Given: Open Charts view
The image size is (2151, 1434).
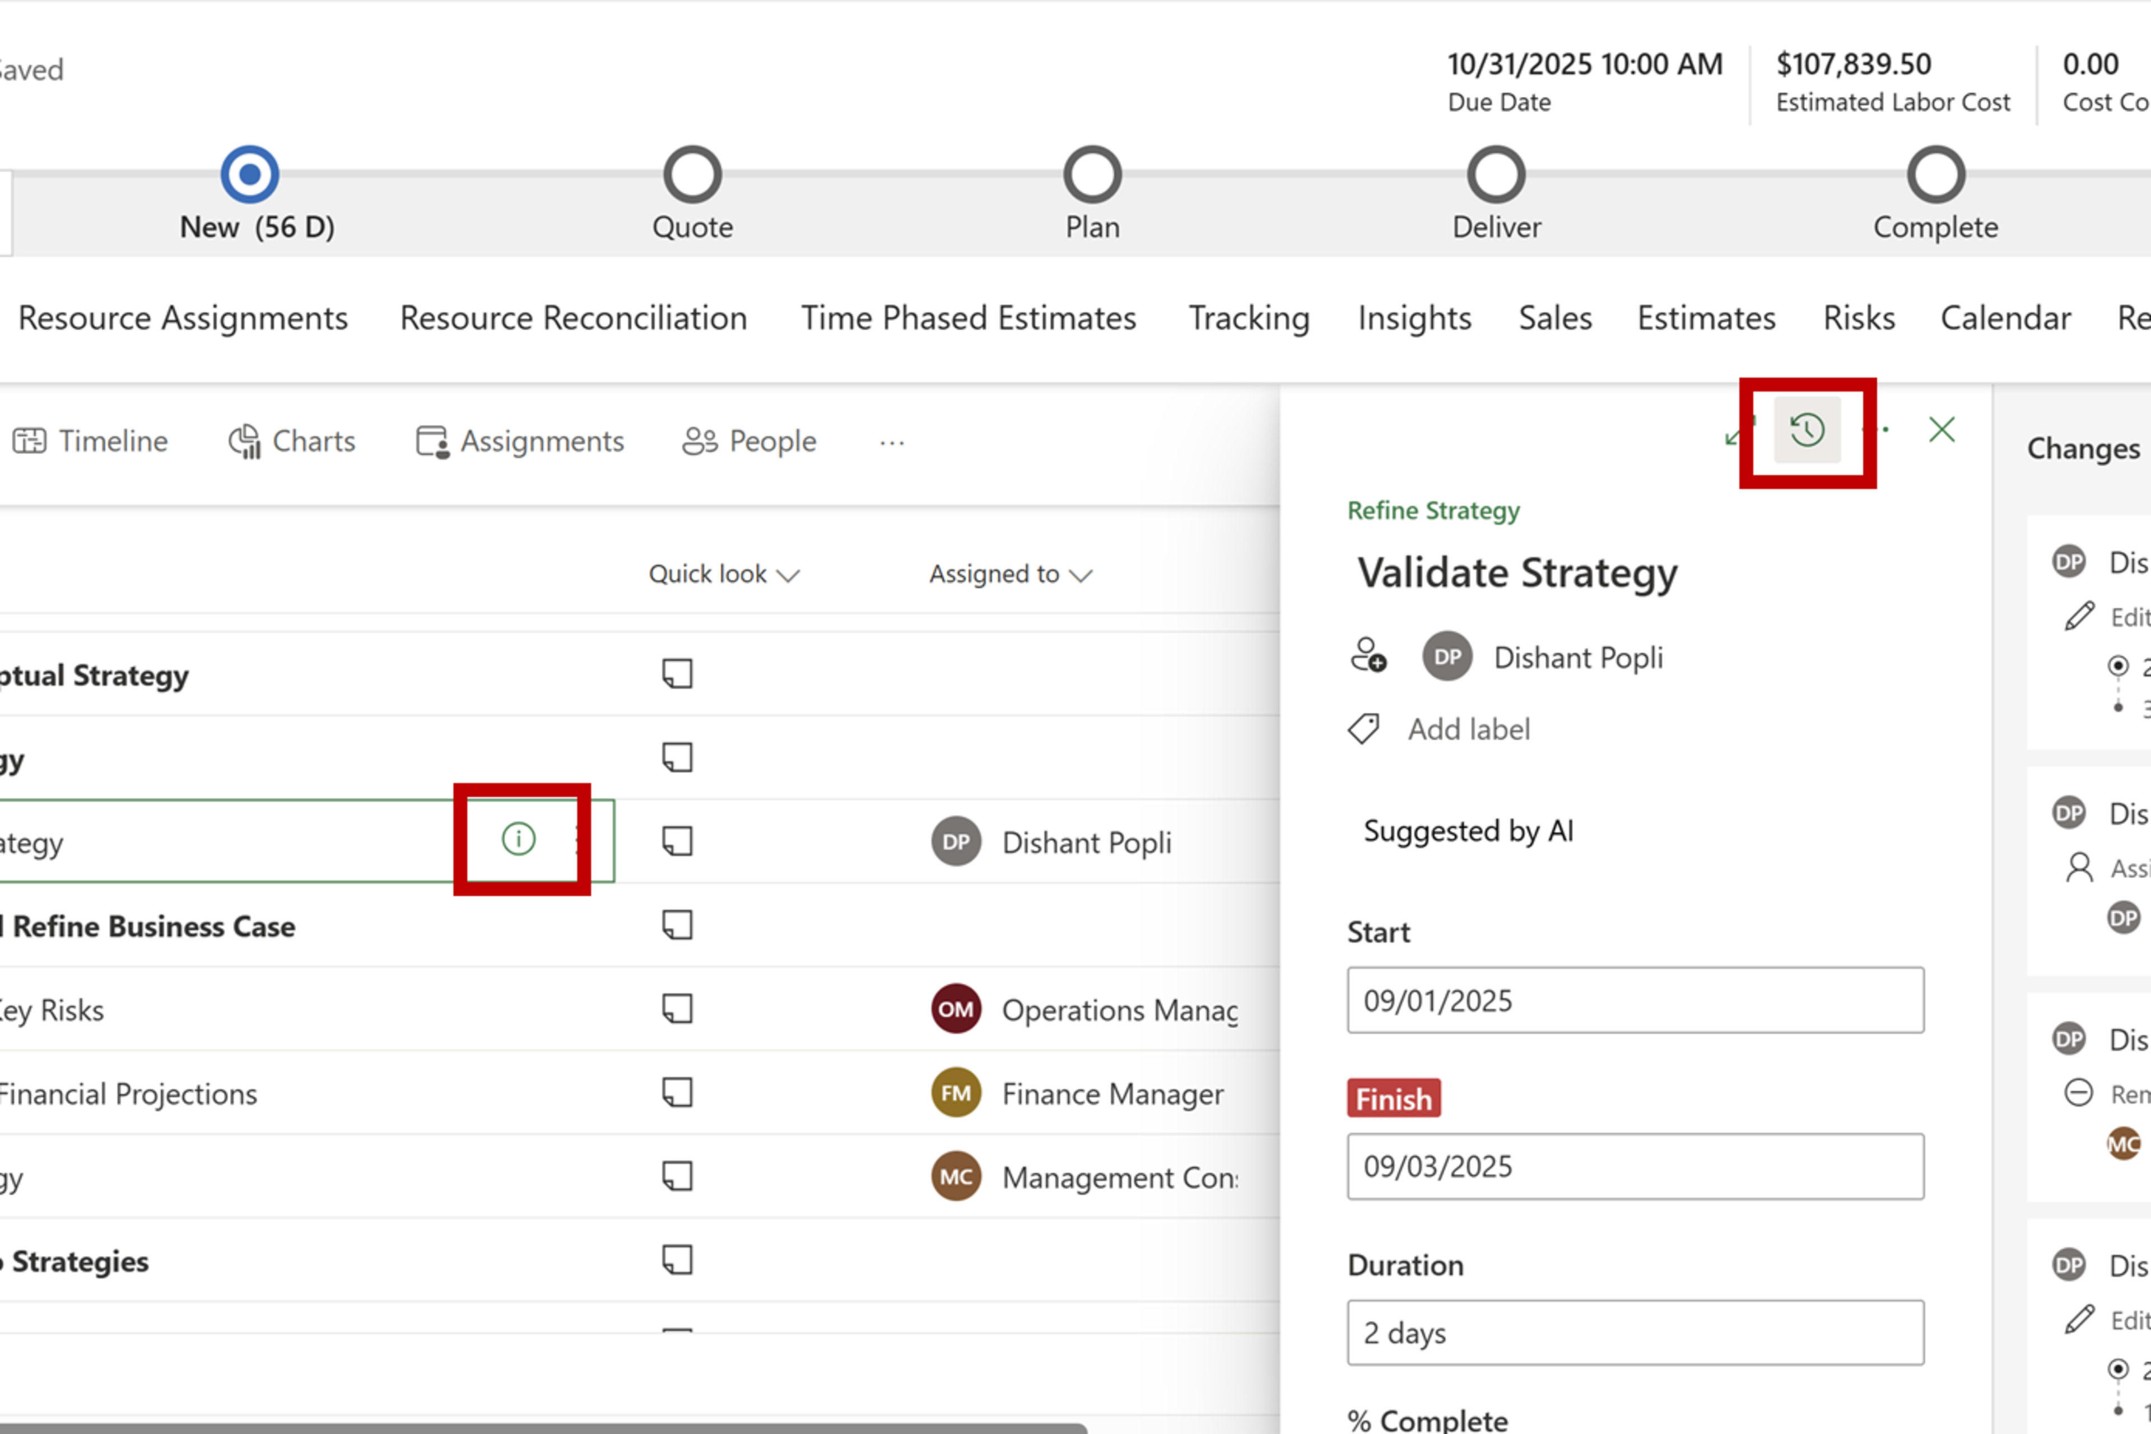Looking at the screenshot, I should click(292, 442).
